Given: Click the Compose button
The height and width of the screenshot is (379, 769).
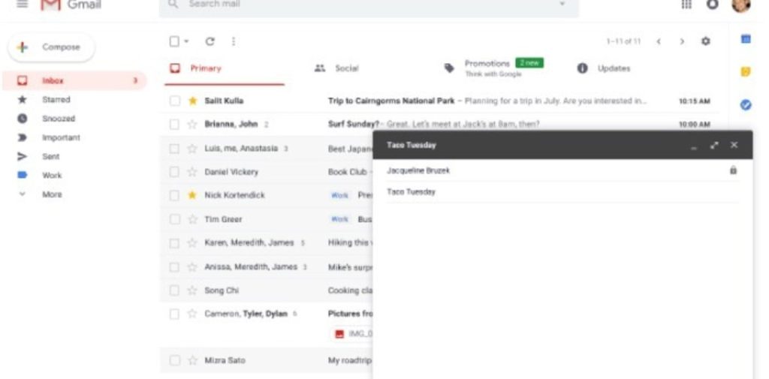Looking at the screenshot, I should pos(52,47).
